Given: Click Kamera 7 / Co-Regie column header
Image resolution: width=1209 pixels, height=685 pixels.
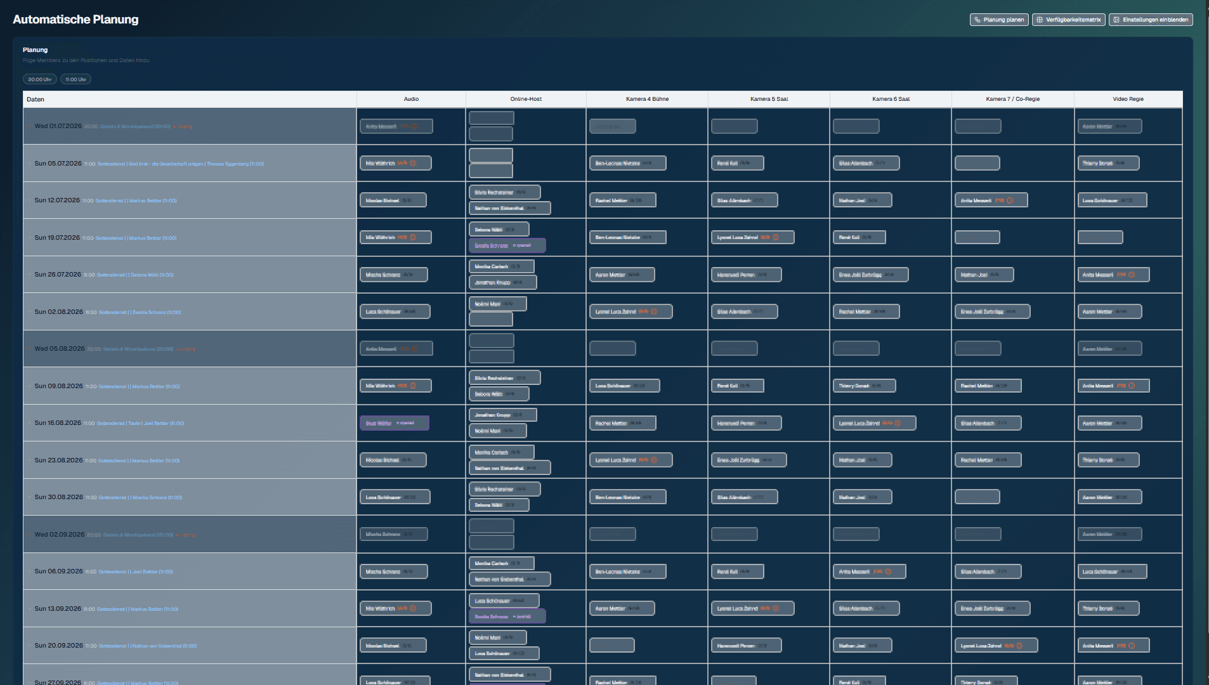Looking at the screenshot, I should point(1012,99).
